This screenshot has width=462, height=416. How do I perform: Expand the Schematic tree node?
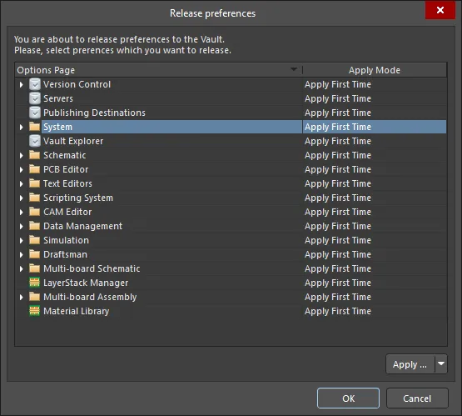pos(21,156)
